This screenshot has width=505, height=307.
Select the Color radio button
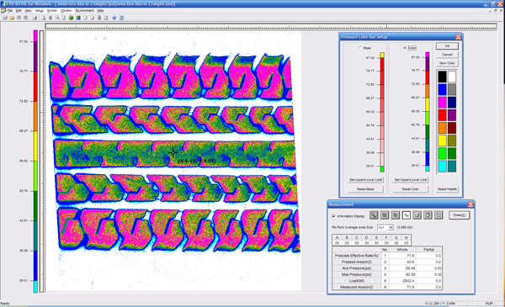405,48
